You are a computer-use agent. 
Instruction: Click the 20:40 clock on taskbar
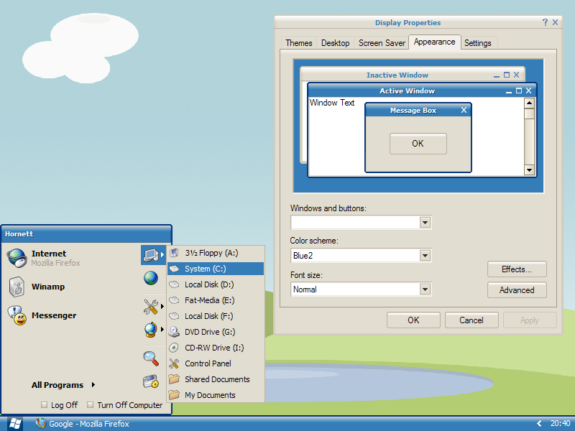point(560,423)
